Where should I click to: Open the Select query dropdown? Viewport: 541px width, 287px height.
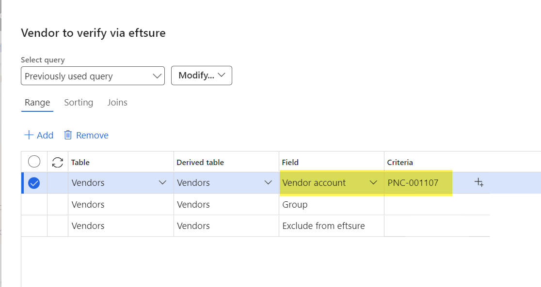[x=93, y=76]
